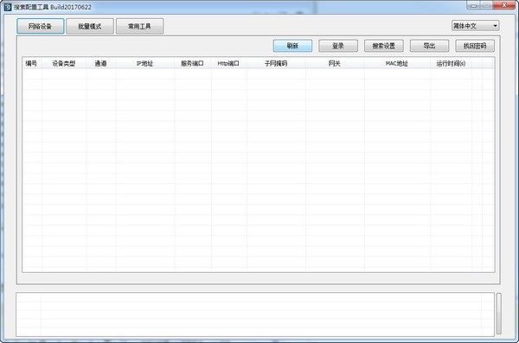519x343 pixels.
Task: Switch to the 网络设备 tab
Action: (x=41, y=26)
